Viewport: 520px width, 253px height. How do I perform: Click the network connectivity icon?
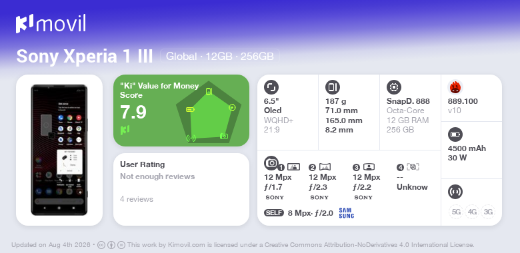pyautogui.click(x=455, y=191)
